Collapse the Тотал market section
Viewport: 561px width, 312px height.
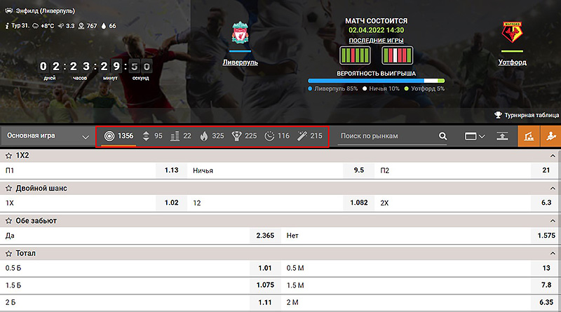553,252
